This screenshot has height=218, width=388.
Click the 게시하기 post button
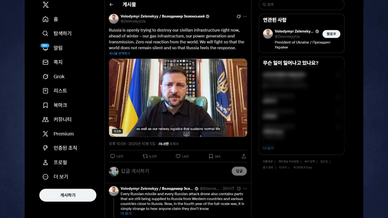tap(68, 195)
